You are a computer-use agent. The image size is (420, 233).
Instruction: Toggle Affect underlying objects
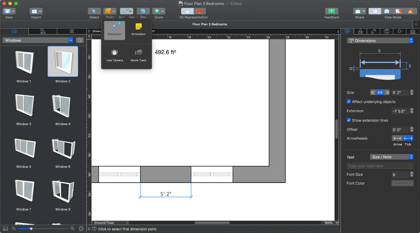[349, 101]
